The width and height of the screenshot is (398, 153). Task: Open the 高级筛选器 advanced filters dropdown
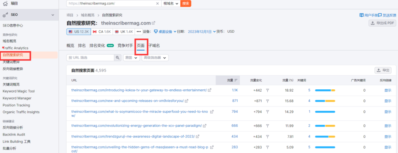click(x=155, y=58)
